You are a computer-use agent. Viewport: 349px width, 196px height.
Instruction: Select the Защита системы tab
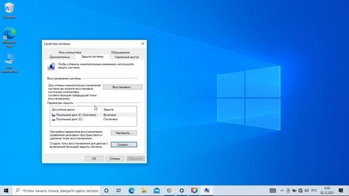[92, 57]
